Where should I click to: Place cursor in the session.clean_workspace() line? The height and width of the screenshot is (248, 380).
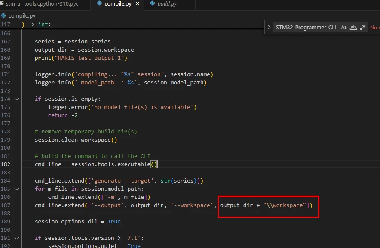(76, 140)
